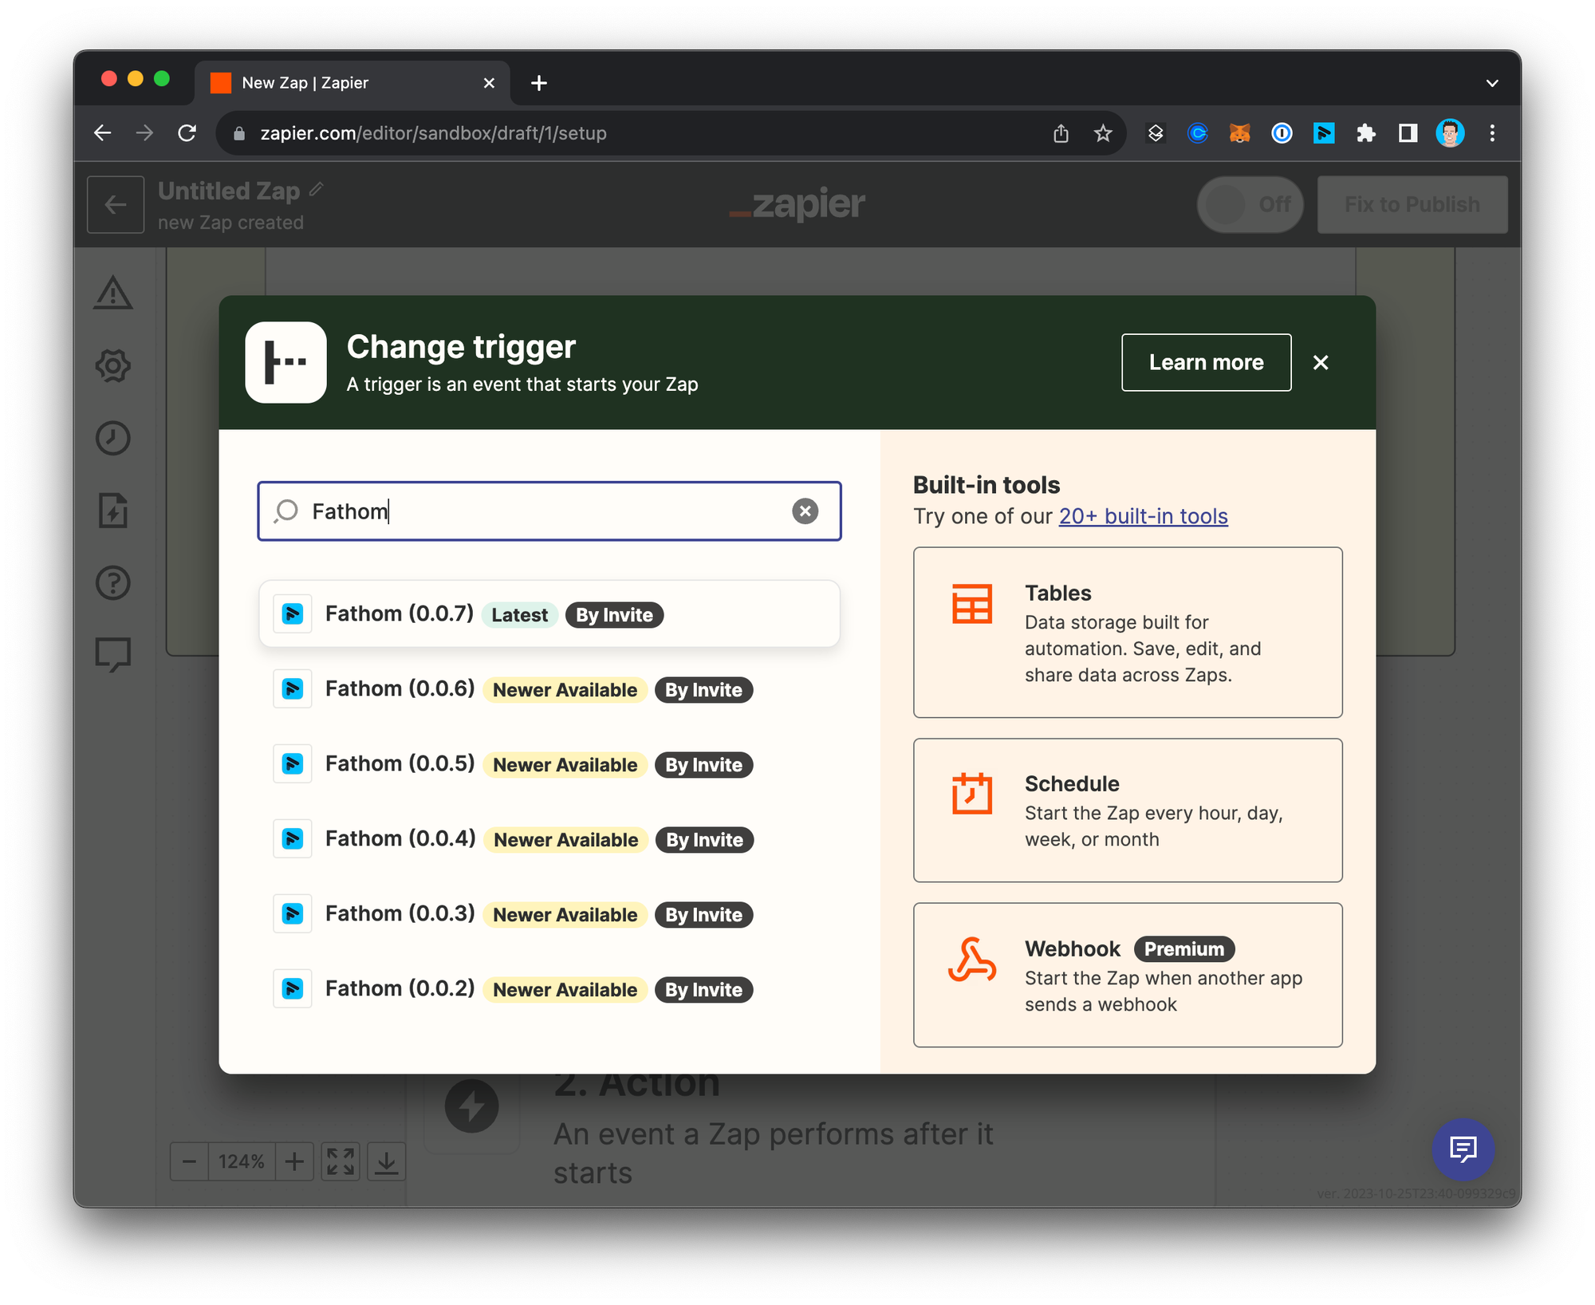The width and height of the screenshot is (1595, 1305).
Task: Click the Fathom search input field
Action: coord(549,511)
